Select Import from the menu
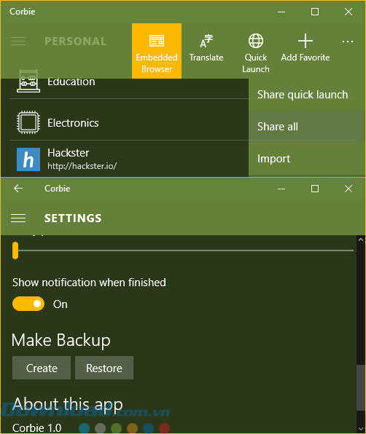This screenshot has width=366, height=434. click(306, 159)
